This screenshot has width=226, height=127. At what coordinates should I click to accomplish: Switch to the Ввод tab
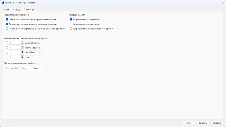6,10
